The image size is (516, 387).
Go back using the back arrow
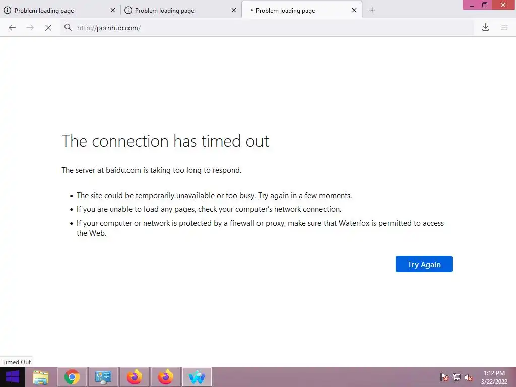12,28
